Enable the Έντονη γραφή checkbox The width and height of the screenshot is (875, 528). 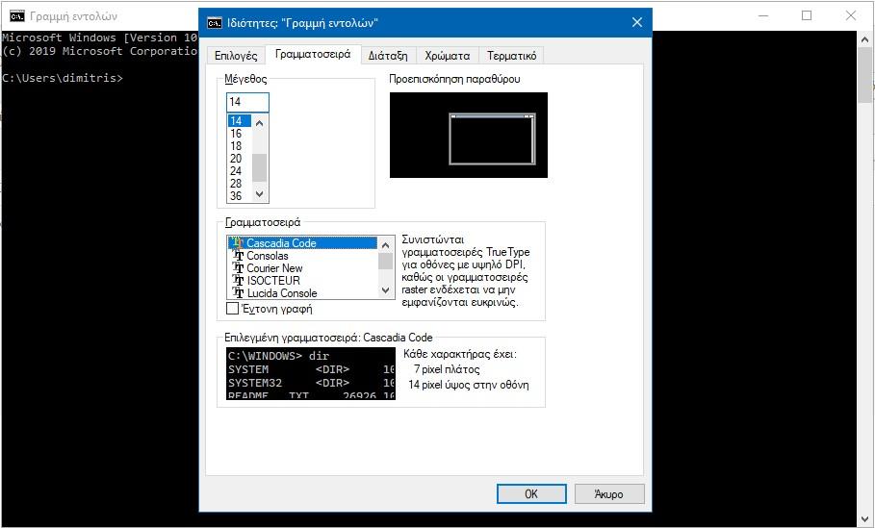tap(232, 309)
